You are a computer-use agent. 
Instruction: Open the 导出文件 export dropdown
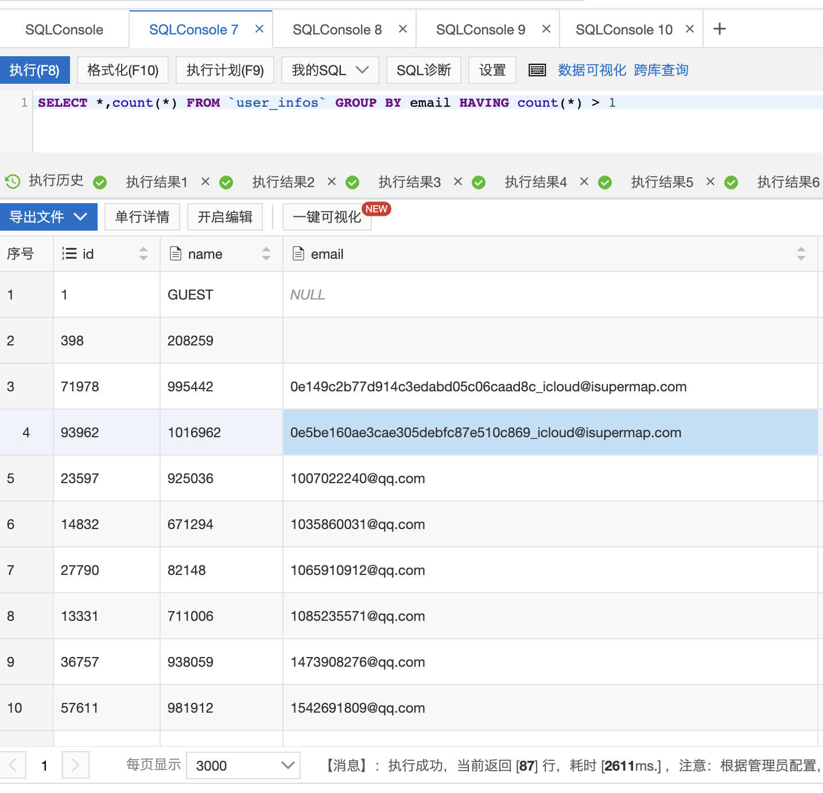pos(49,217)
